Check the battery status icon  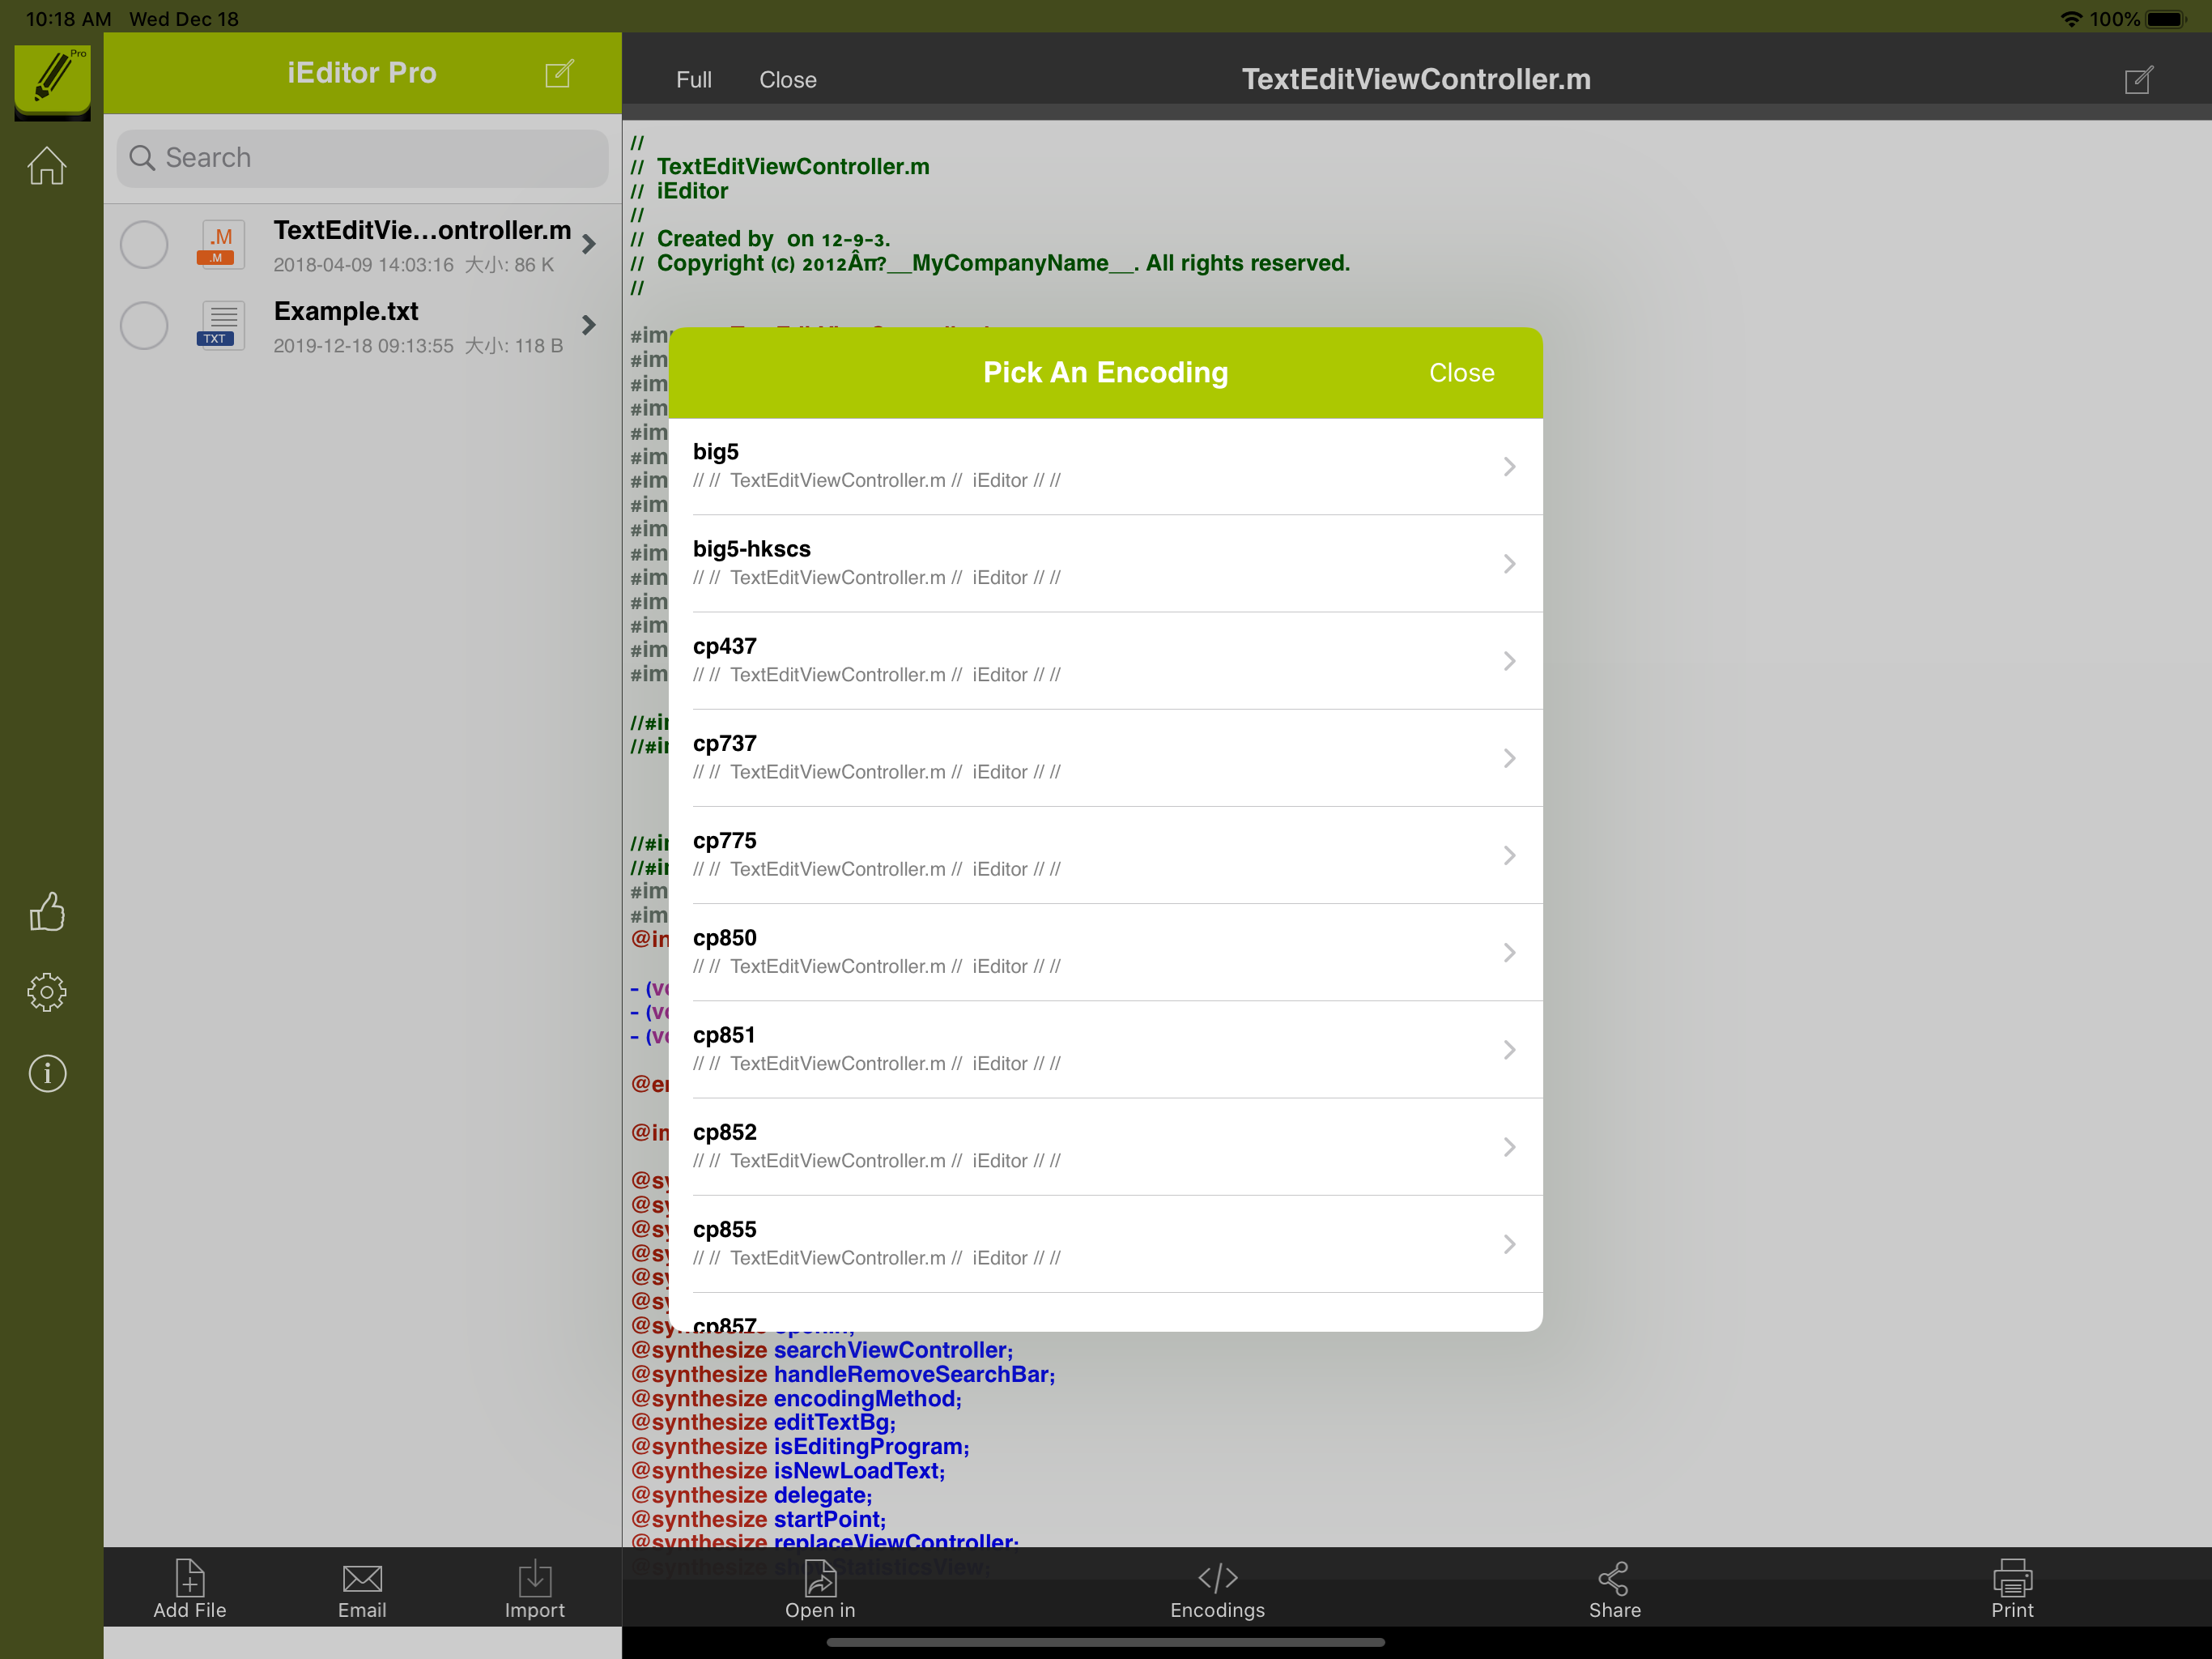point(2166,19)
